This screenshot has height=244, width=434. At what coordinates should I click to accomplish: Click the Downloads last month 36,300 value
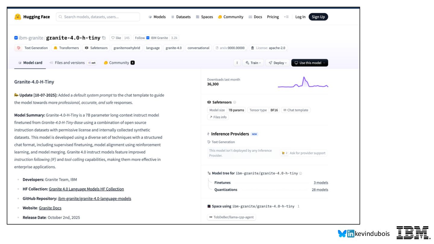tap(213, 84)
